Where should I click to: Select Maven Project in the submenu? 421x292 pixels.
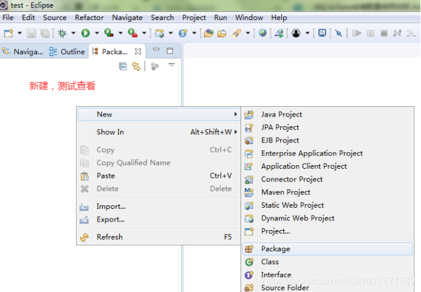point(327,192)
